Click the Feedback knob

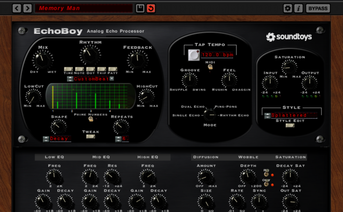tap(137, 60)
